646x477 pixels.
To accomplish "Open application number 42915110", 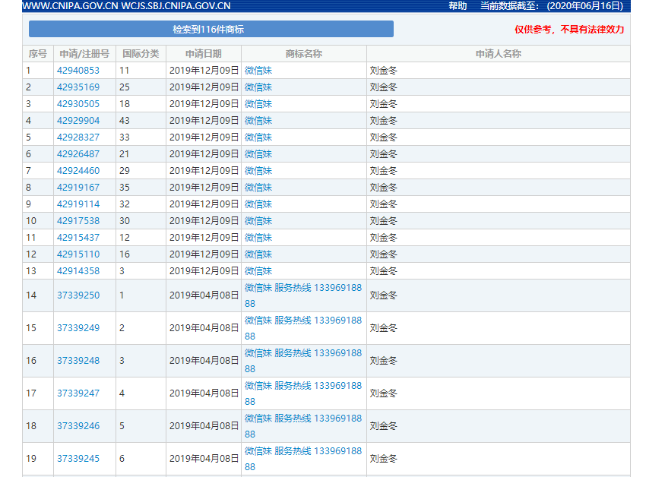I will (x=78, y=254).
